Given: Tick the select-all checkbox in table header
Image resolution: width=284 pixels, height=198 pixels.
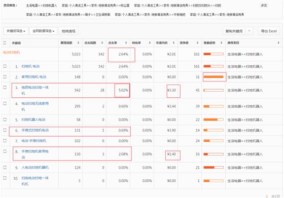Looking at the screenshot, I should [5, 43].
